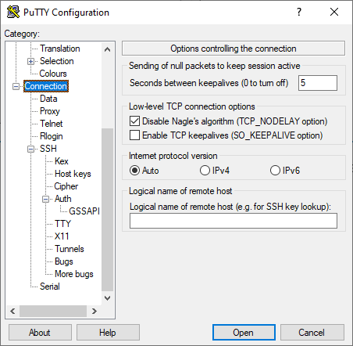Open the Tunnels category
This screenshot has height=346, width=353.
(x=70, y=249)
